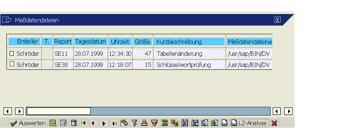Click the plain printer icon

click(225, 123)
